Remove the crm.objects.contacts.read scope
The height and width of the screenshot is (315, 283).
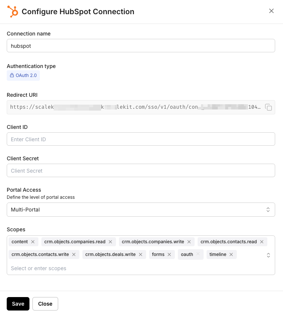[x=262, y=242]
